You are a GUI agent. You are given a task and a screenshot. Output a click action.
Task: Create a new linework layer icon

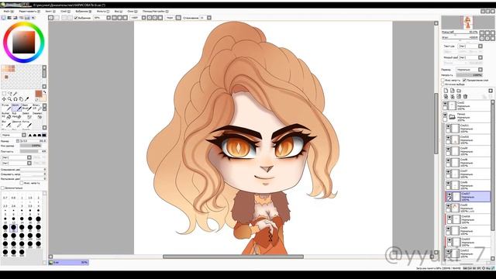point(453,91)
